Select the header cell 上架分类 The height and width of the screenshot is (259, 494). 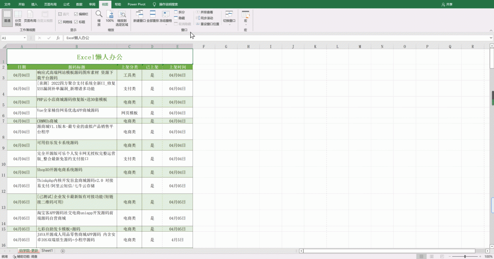tap(129, 67)
